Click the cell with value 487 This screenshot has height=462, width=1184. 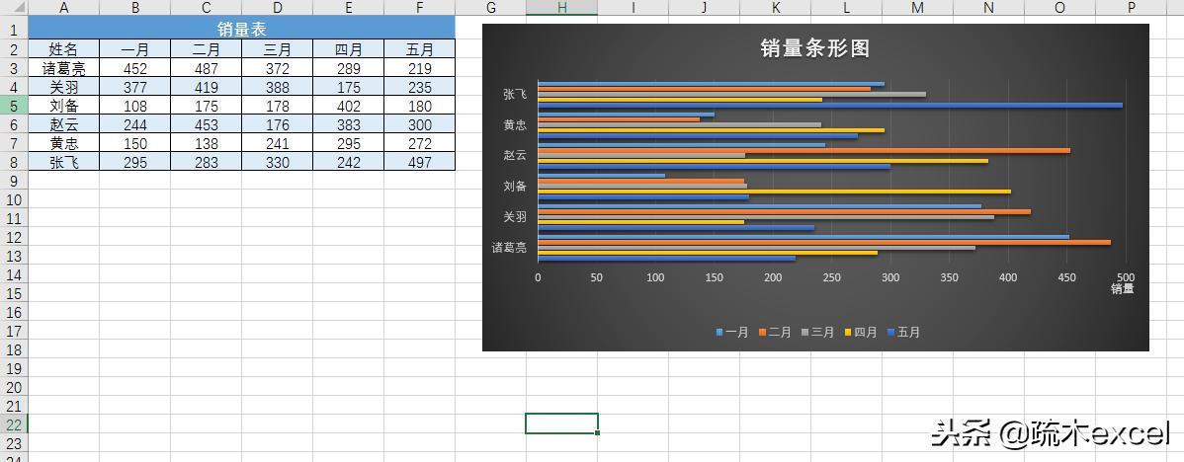pyautogui.click(x=207, y=68)
